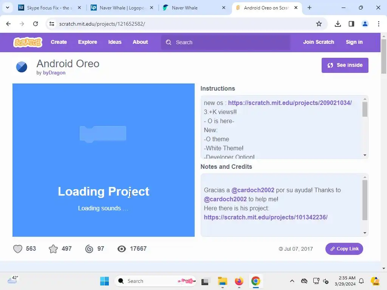Open the Create menu item
Image resolution: width=387 pixels, height=290 pixels.
tap(59, 42)
